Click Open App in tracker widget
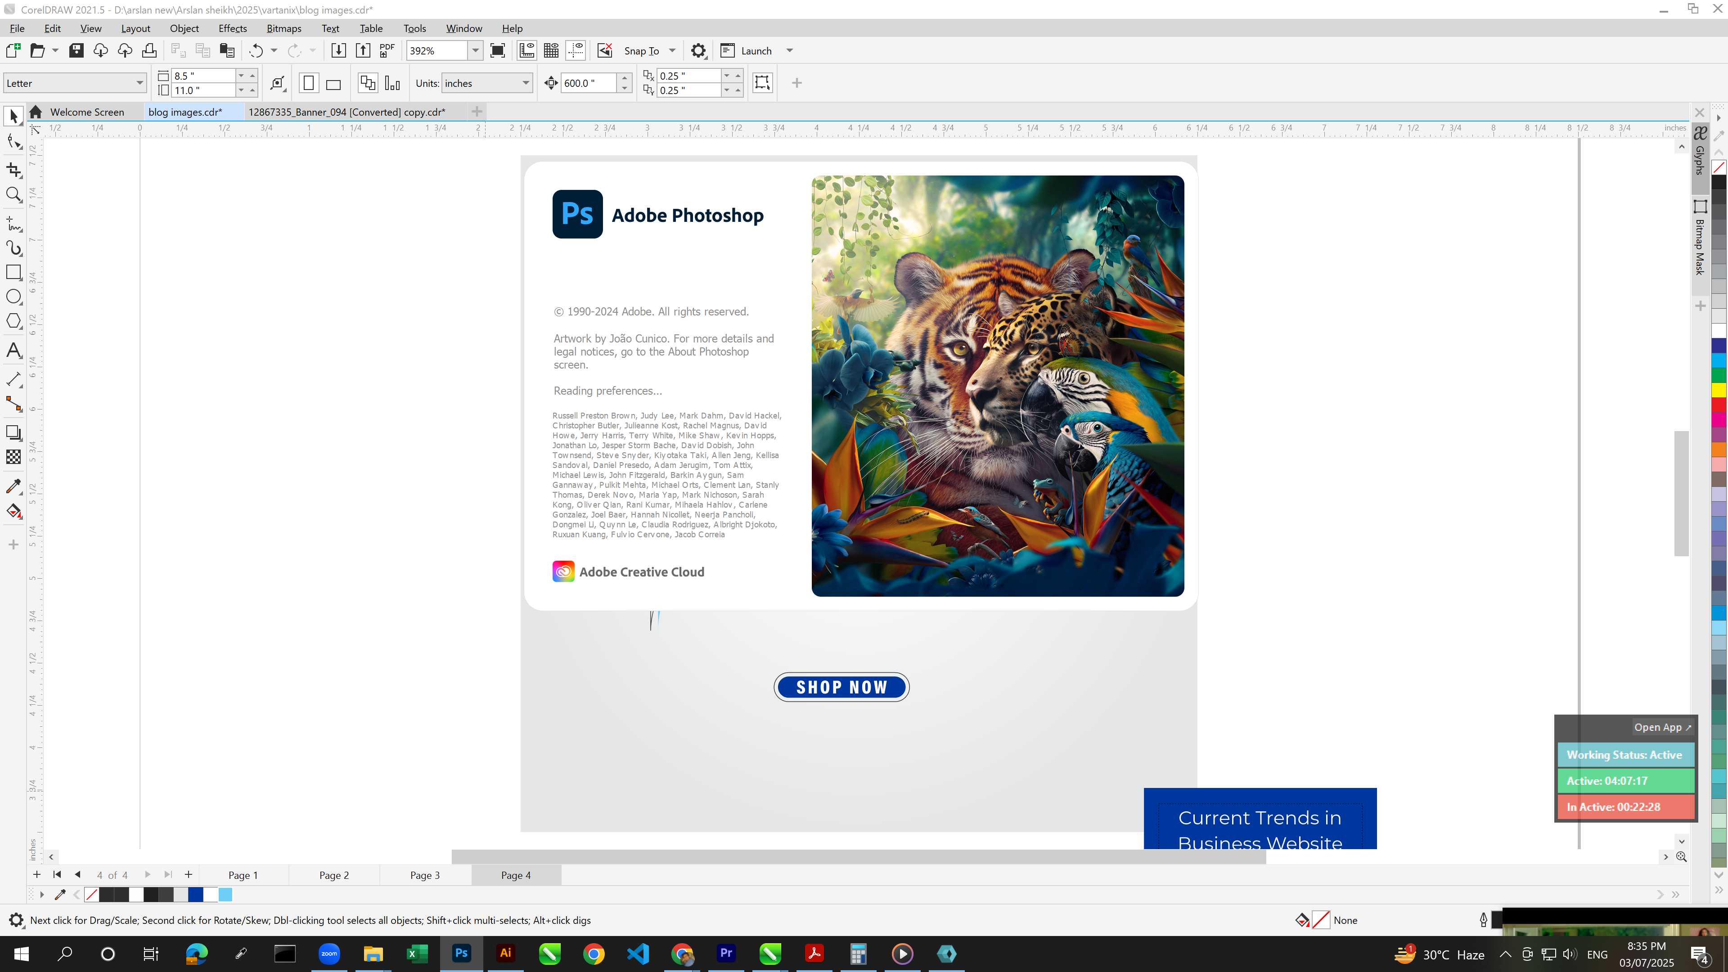The width and height of the screenshot is (1728, 972). (1663, 727)
